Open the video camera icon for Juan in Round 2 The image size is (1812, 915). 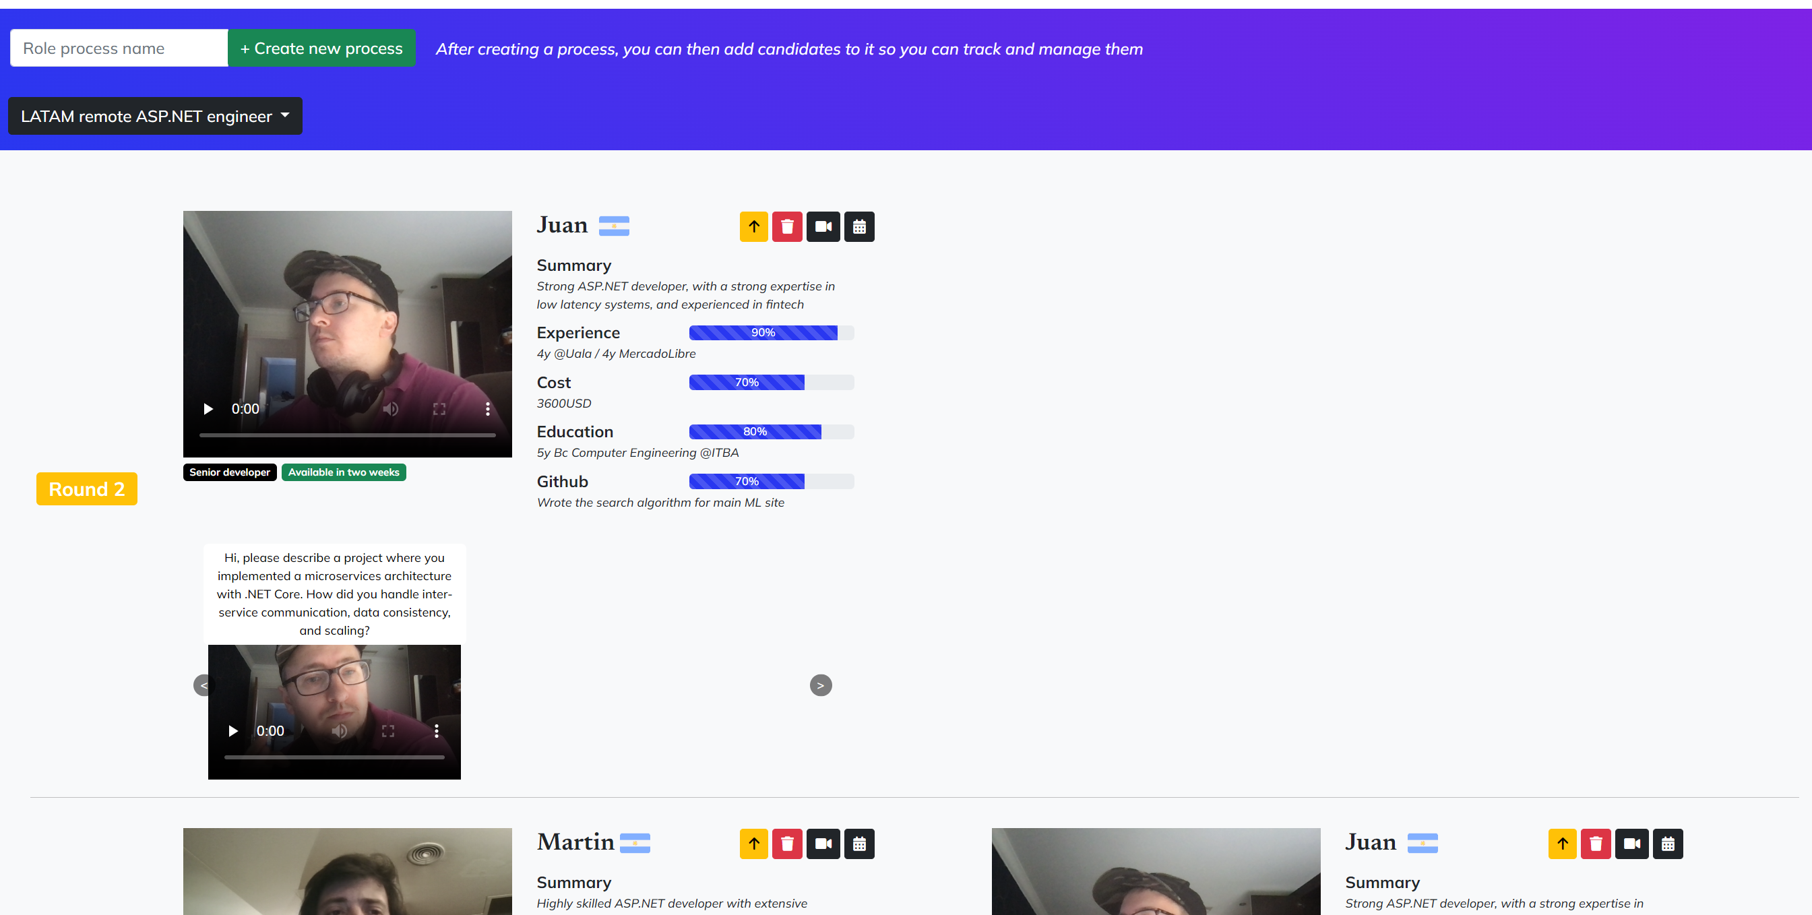[823, 226]
